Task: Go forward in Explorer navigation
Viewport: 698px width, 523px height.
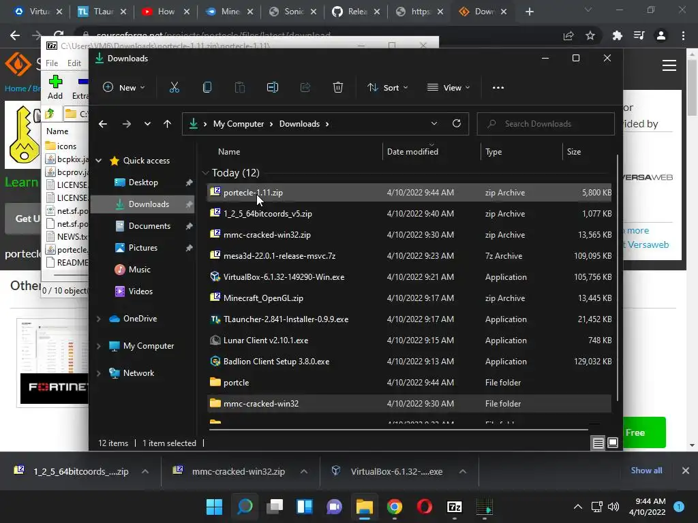Action: 126,124
